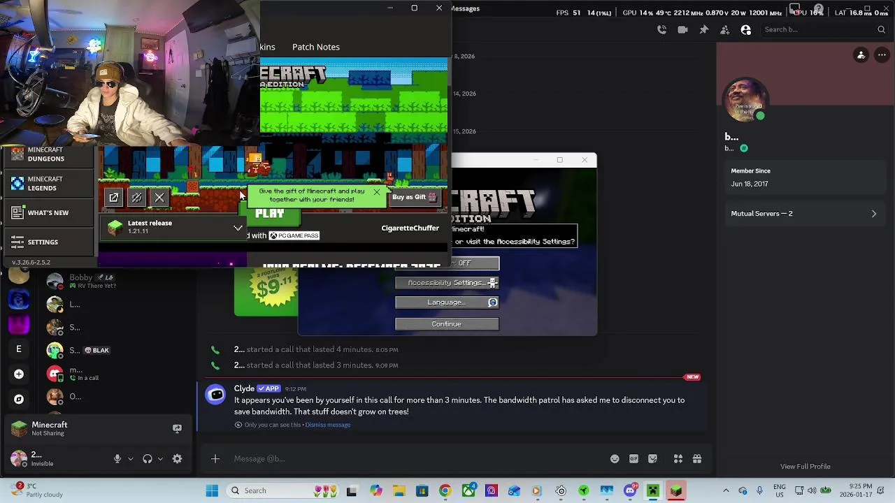The image size is (895, 503).
Task: Open the Discord inbox icon
Action: tap(794, 9)
